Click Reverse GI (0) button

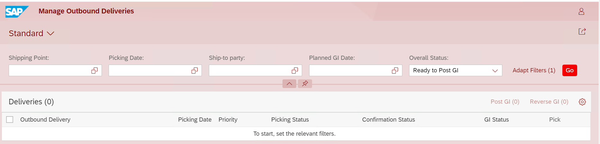(549, 102)
